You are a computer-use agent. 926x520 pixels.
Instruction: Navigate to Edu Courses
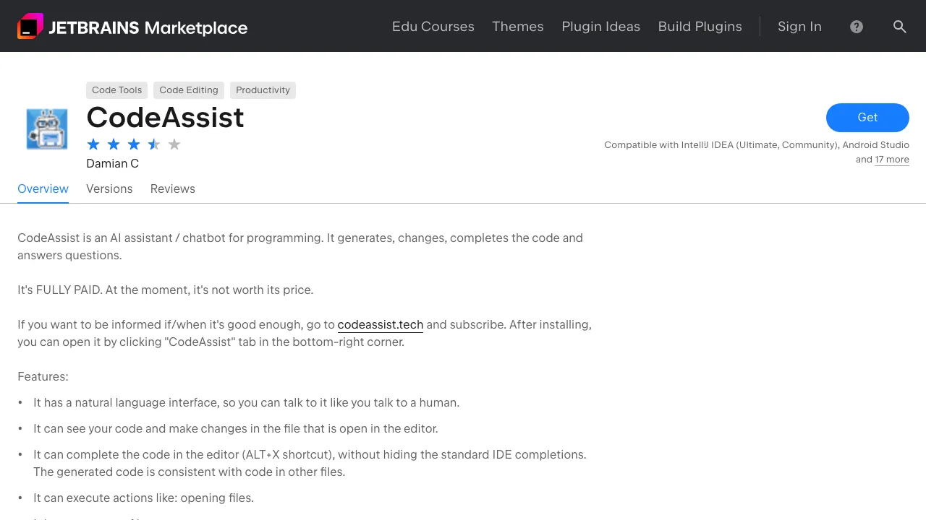point(433,27)
